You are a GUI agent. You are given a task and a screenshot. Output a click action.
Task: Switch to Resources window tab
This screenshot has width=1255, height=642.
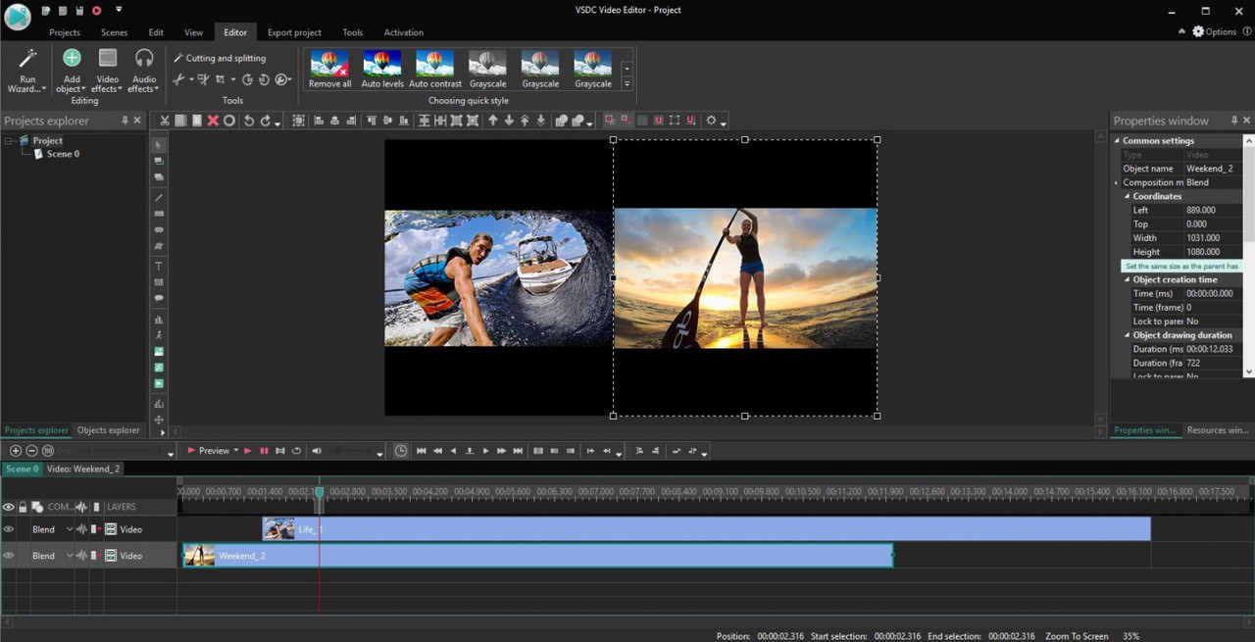(x=1217, y=430)
